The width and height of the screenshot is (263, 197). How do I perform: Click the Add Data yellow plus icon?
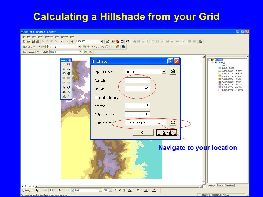(x=72, y=41)
